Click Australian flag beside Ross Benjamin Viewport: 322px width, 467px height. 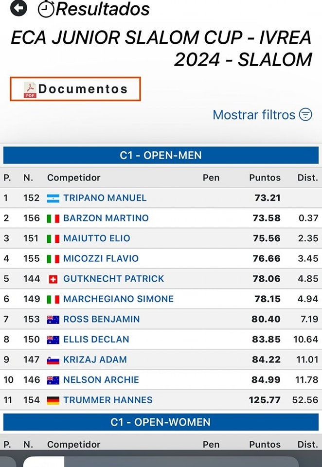click(53, 320)
